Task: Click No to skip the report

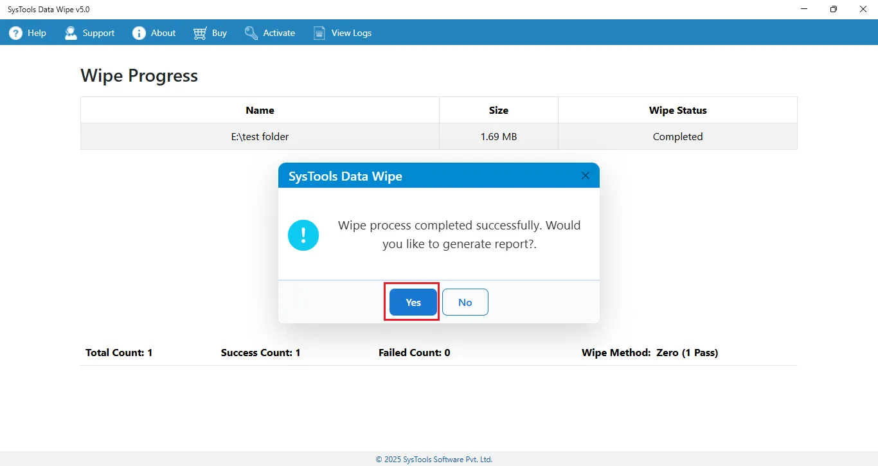Action: [x=465, y=302]
